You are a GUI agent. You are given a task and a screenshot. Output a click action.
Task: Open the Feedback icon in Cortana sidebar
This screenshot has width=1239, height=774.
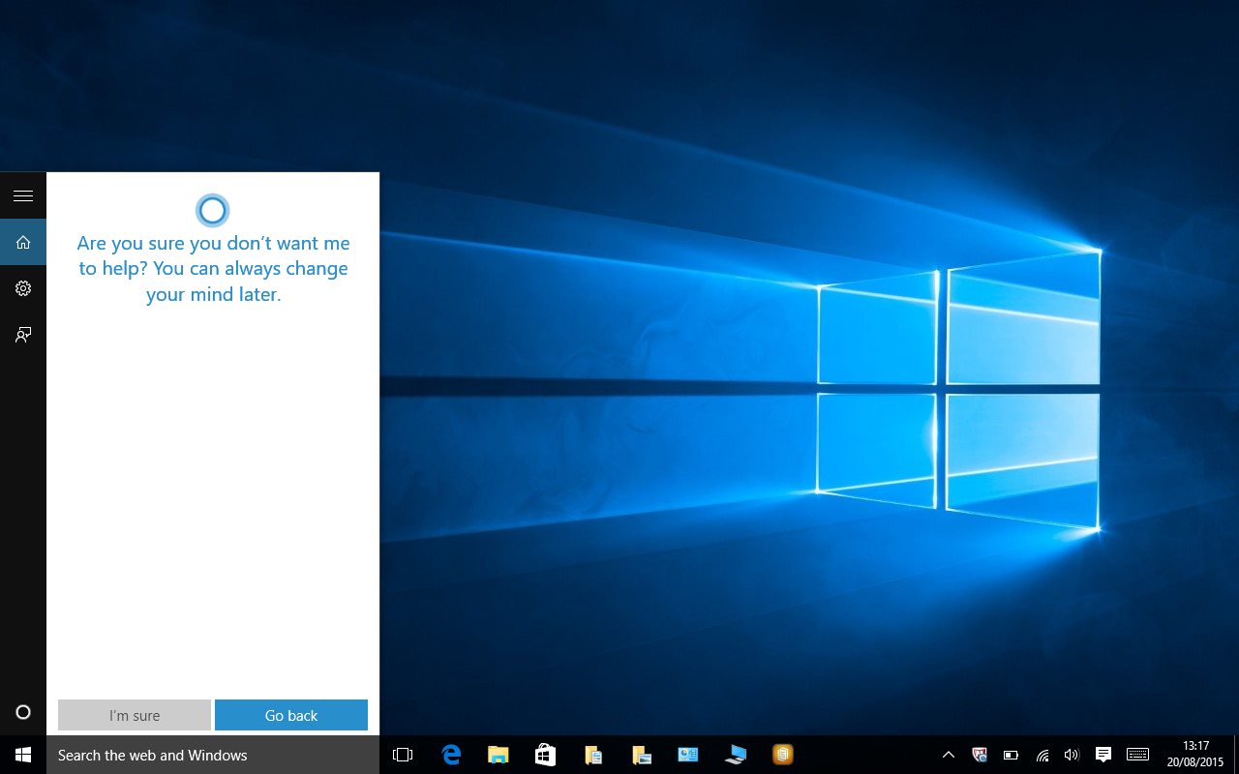tap(23, 334)
